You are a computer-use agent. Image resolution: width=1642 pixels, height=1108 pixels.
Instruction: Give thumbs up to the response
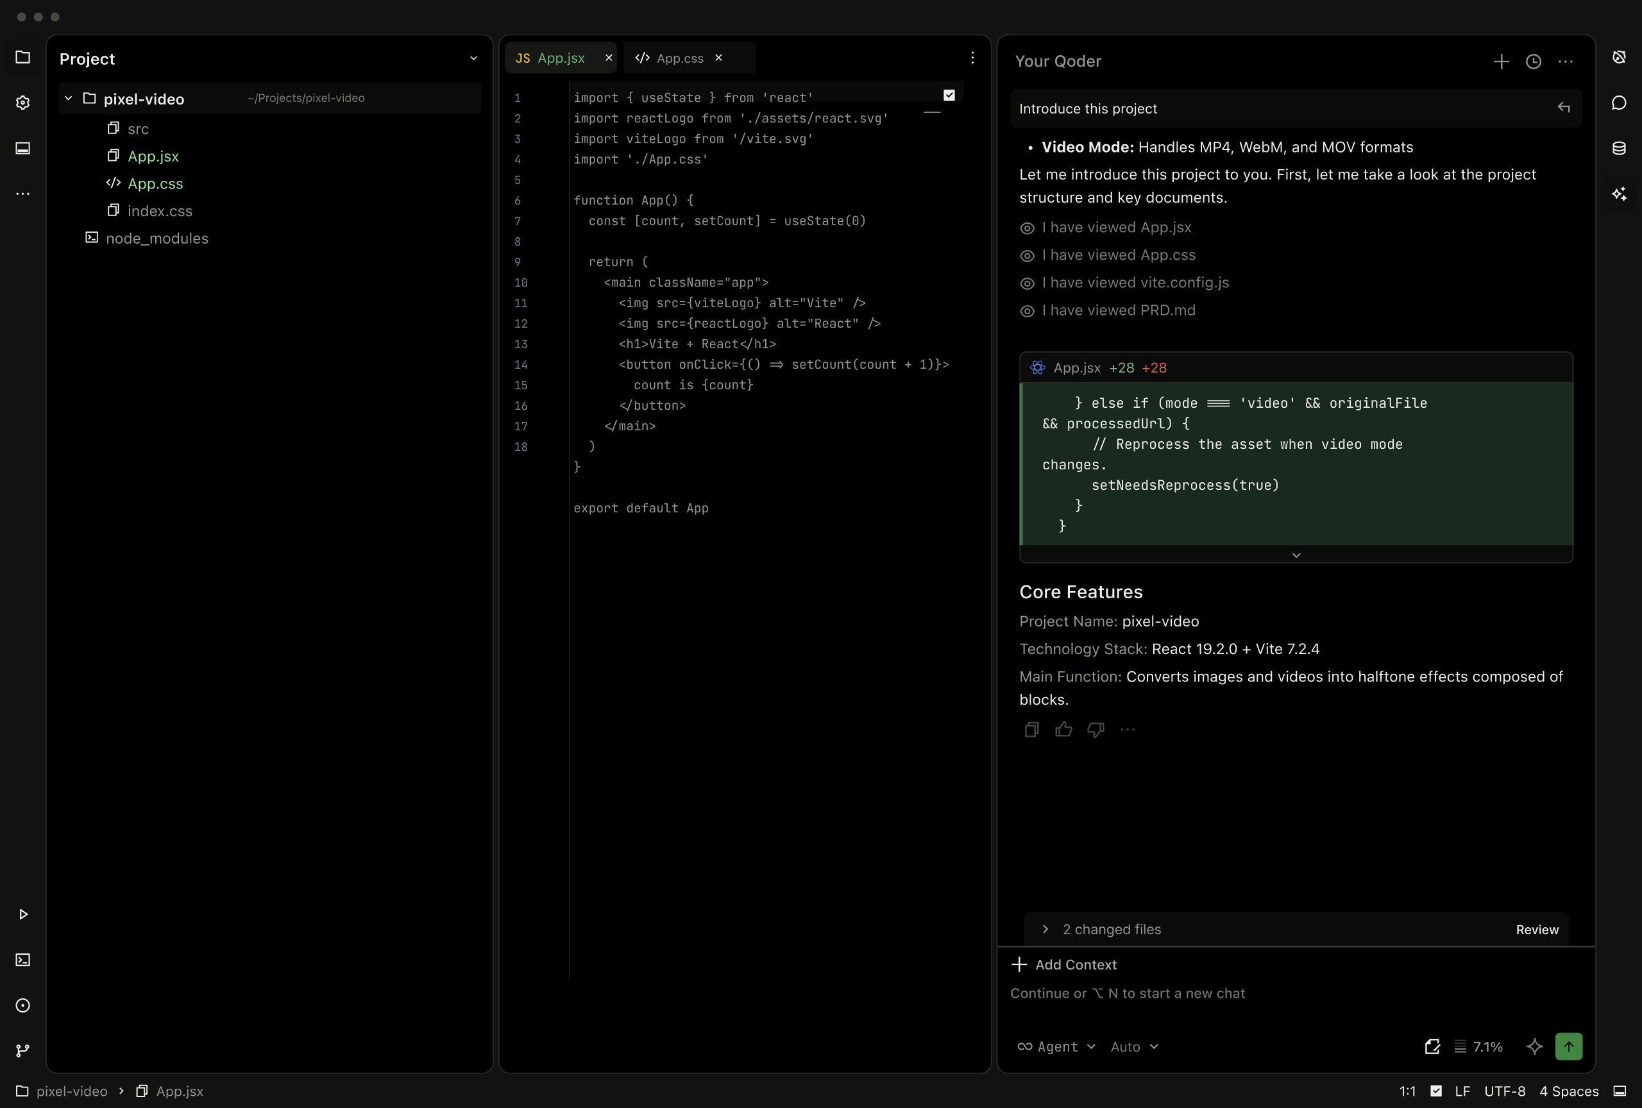(x=1063, y=730)
